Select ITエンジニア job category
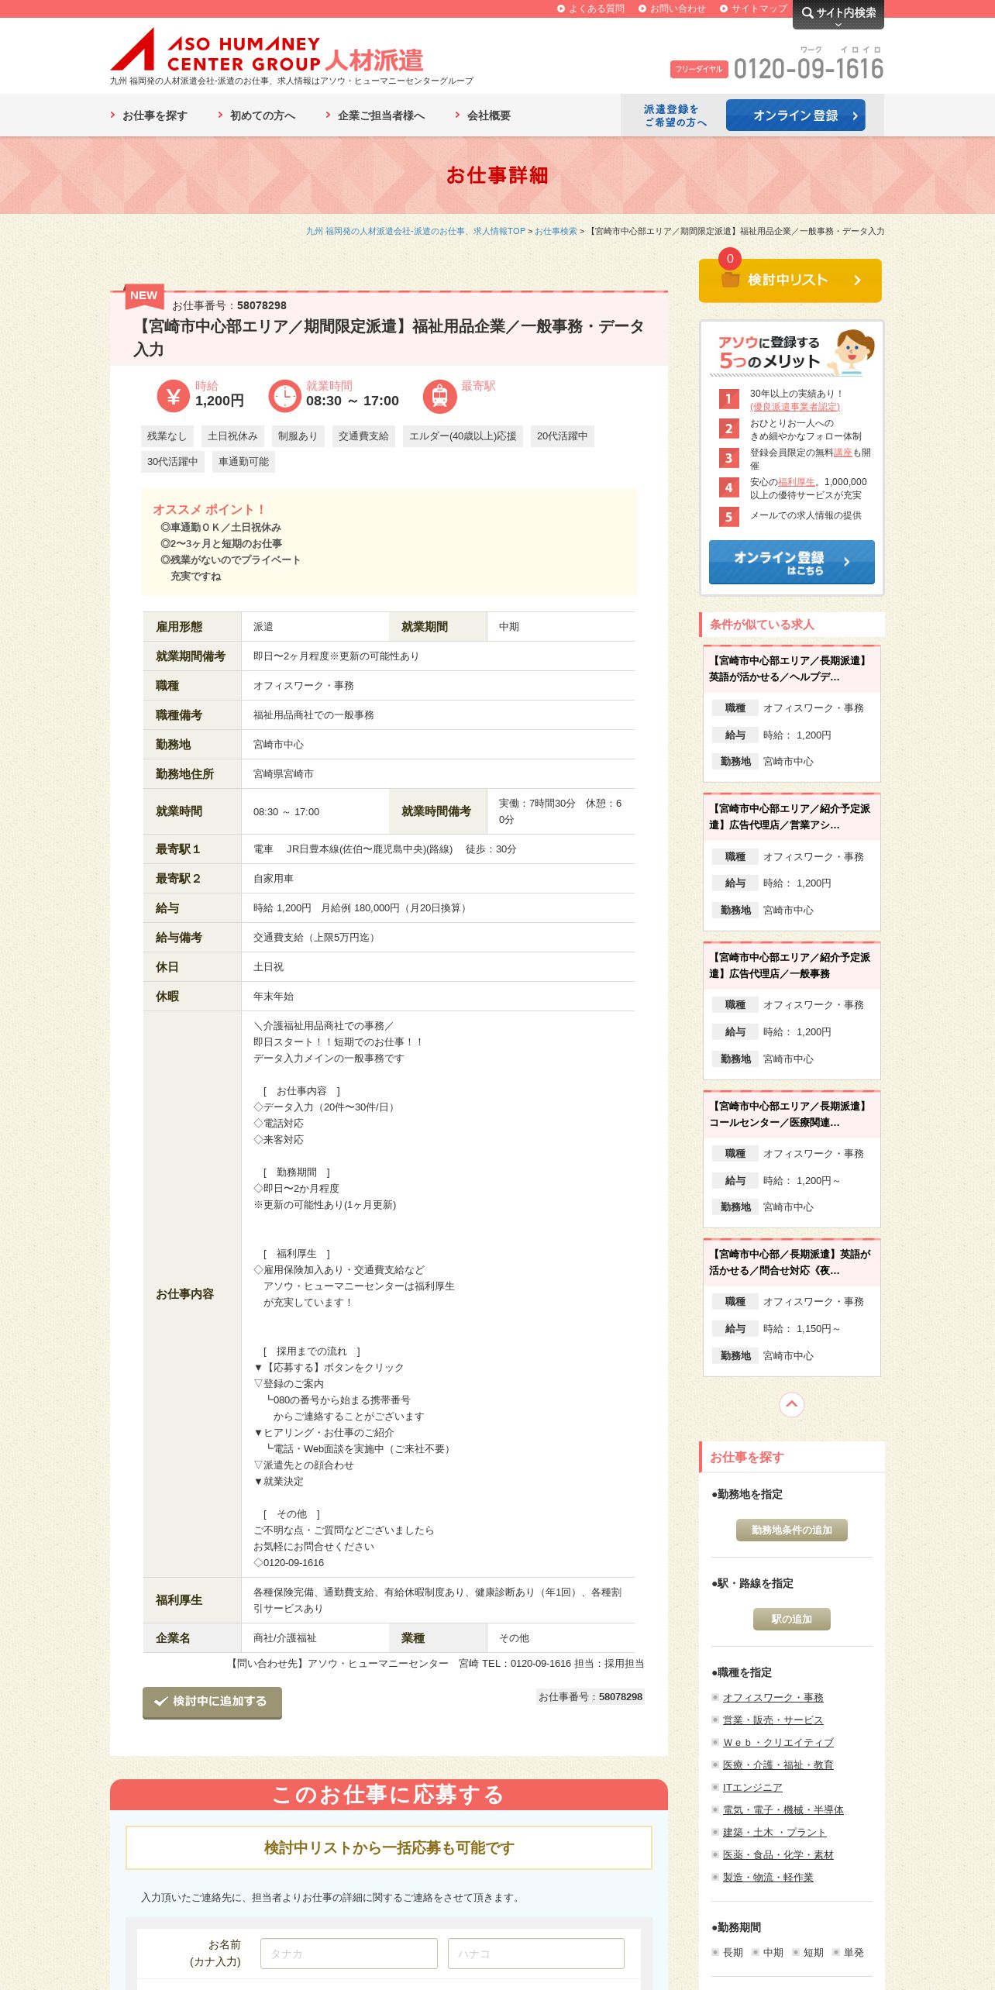Screen dimensions: 995x1990 [x=752, y=1787]
